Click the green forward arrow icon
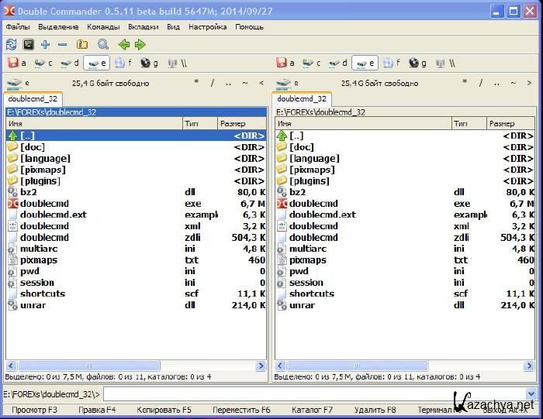 point(140,45)
